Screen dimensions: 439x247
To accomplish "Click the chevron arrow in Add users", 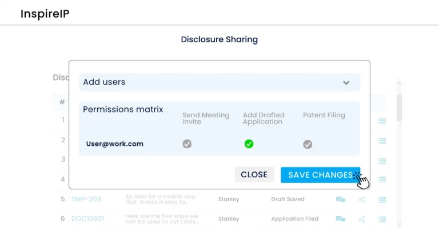I will pos(346,82).
